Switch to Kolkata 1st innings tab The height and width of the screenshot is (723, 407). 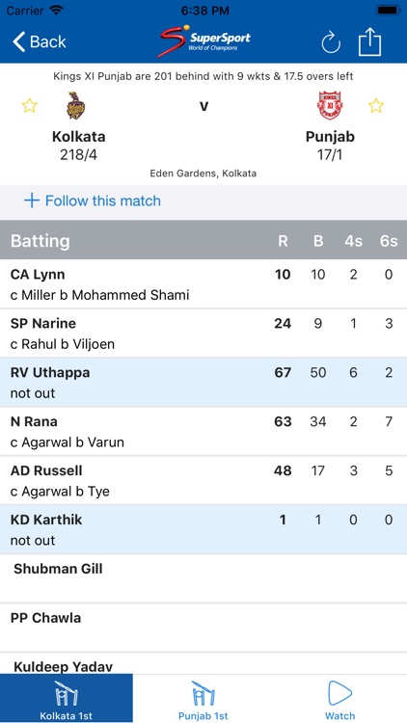pyautogui.click(x=67, y=698)
